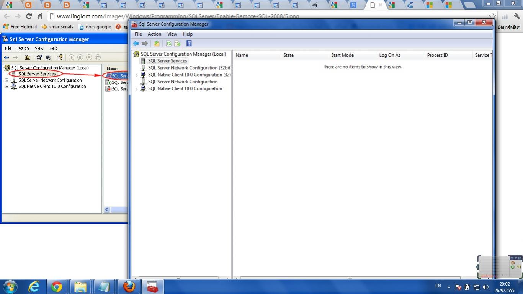Expand SQL Server Network Configuration plus in background window

click(7, 80)
